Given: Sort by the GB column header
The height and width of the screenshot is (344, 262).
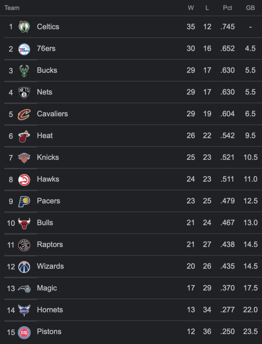Looking at the screenshot, I should point(250,8).
